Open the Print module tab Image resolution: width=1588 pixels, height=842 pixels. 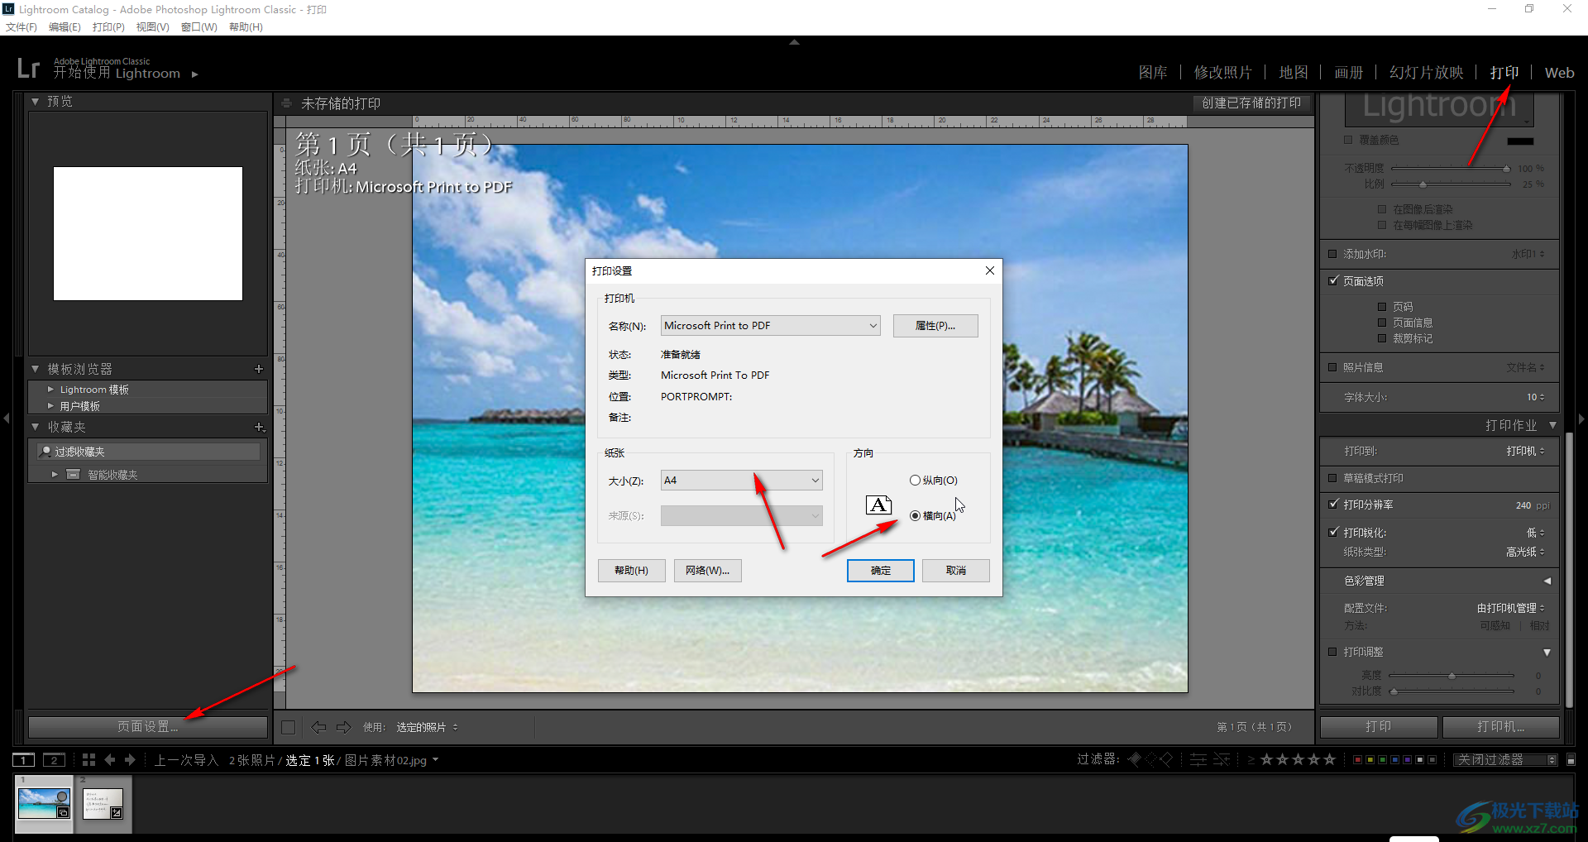tap(1504, 73)
